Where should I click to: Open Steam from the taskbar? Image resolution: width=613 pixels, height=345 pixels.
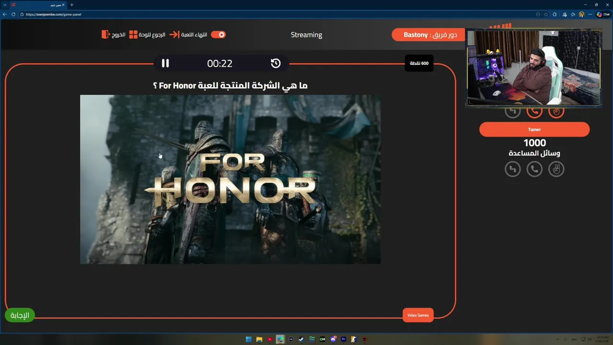(301, 339)
